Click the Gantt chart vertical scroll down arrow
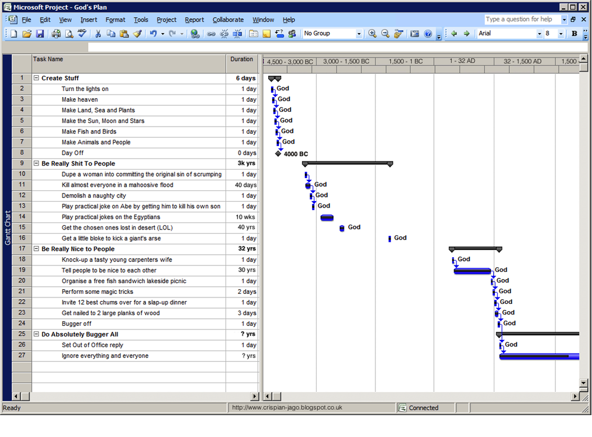The height and width of the screenshot is (437, 592). (x=583, y=383)
